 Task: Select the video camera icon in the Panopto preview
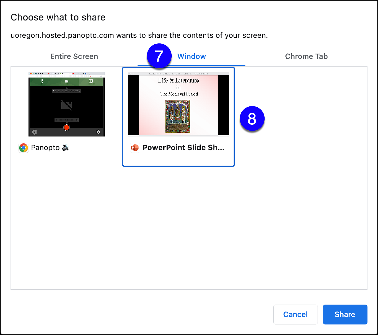(67, 82)
